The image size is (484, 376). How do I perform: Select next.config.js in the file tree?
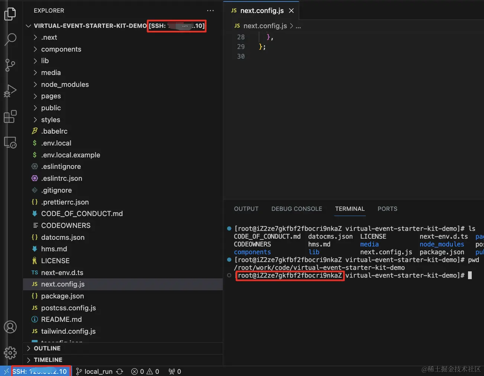tap(123, 284)
